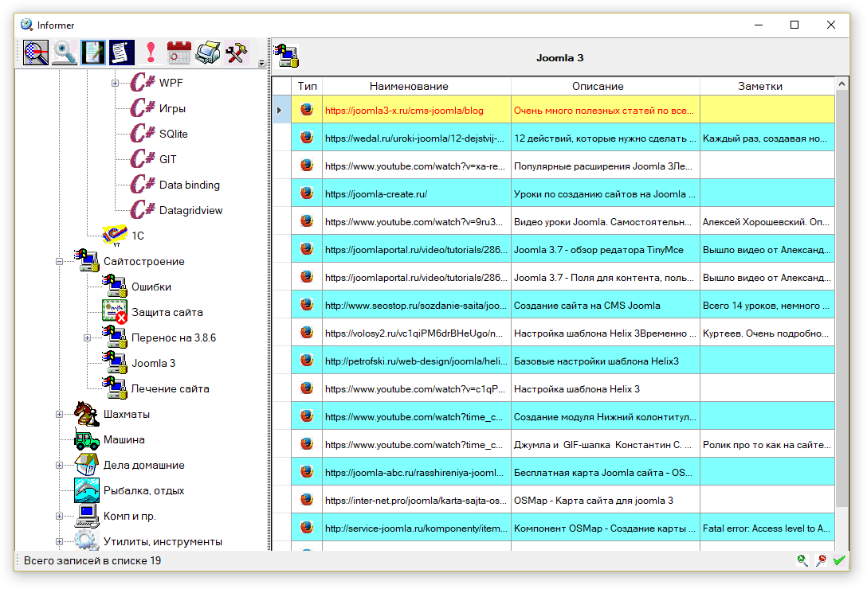Click the vertical scrollbar thumb of the table
Image resolution: width=867 pixels, height=589 pixels.
841,298
